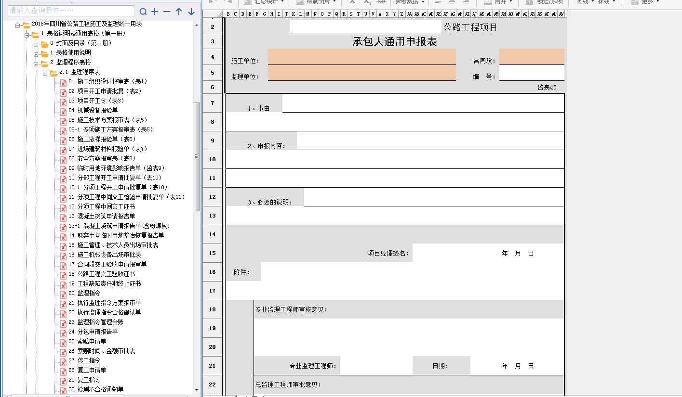Open 09 临时用地环境影响报告单
Screen dimensions: 682x397
(117, 168)
